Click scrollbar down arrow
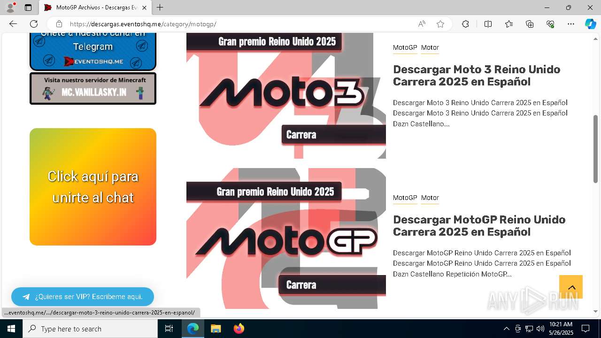This screenshot has height=338, width=601. (x=595, y=311)
